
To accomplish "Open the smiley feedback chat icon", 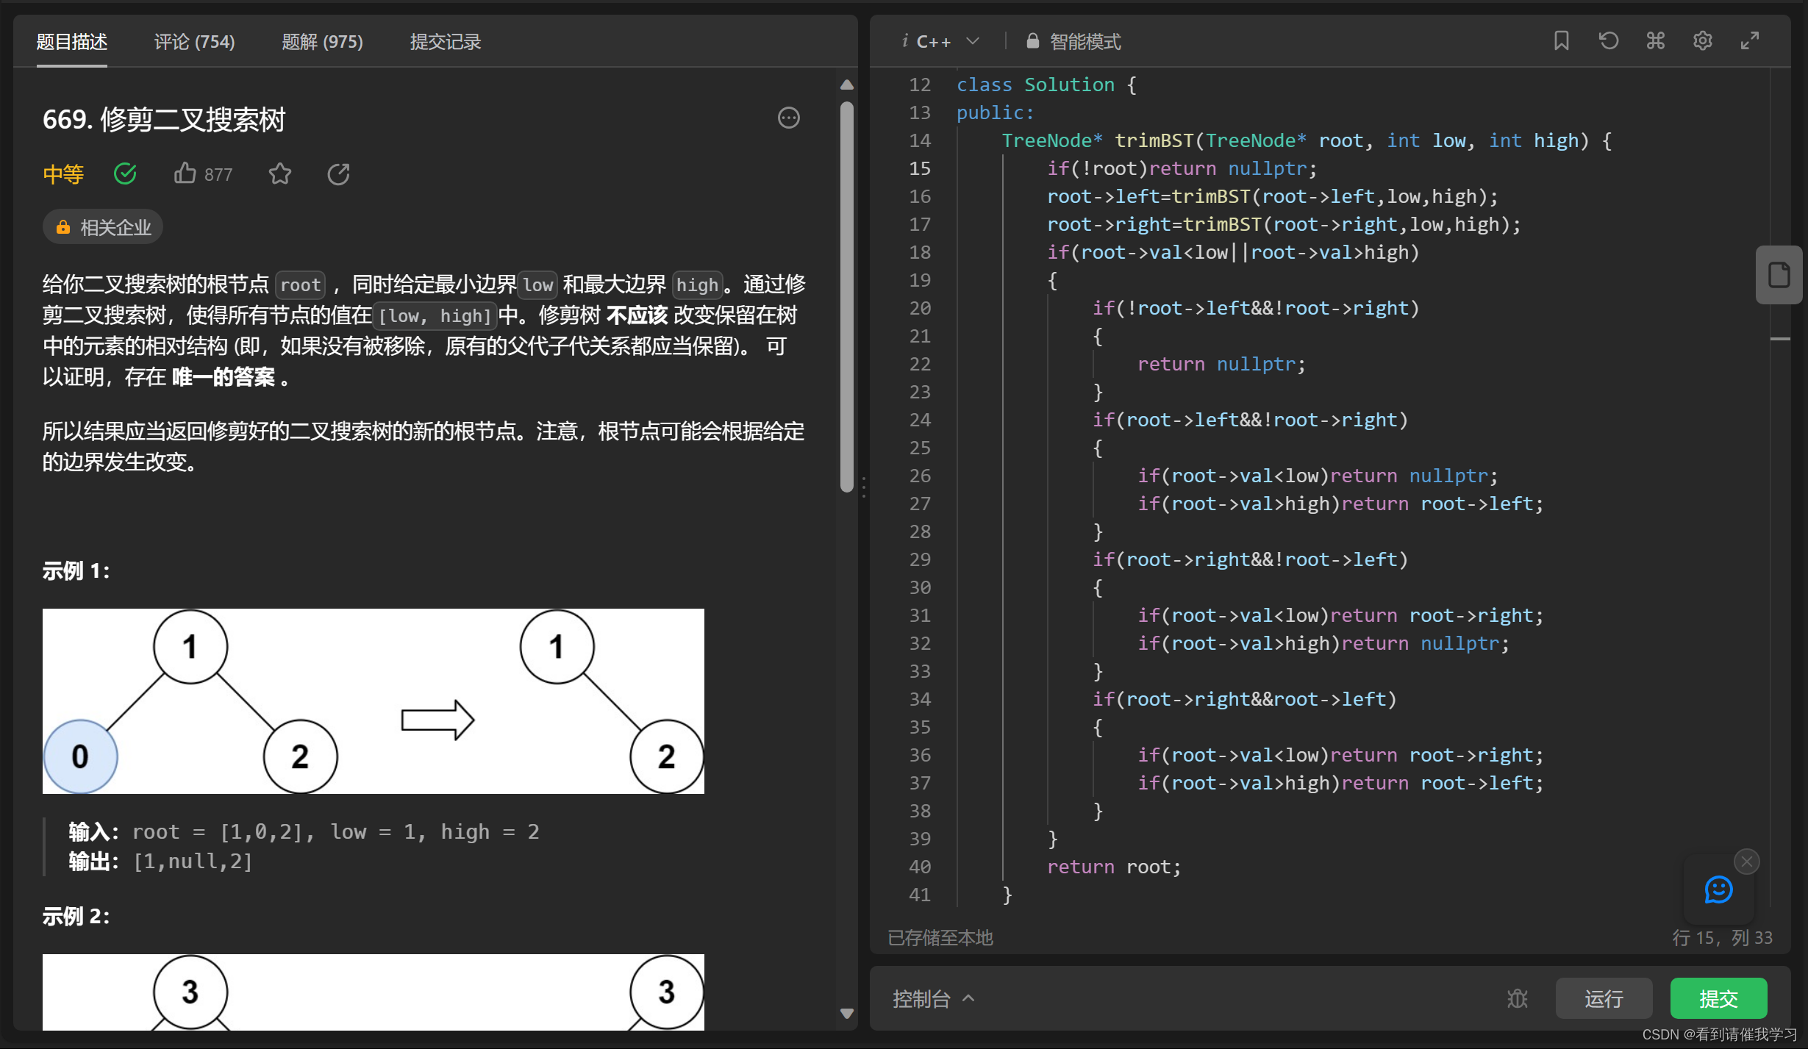I will pyautogui.click(x=1718, y=889).
